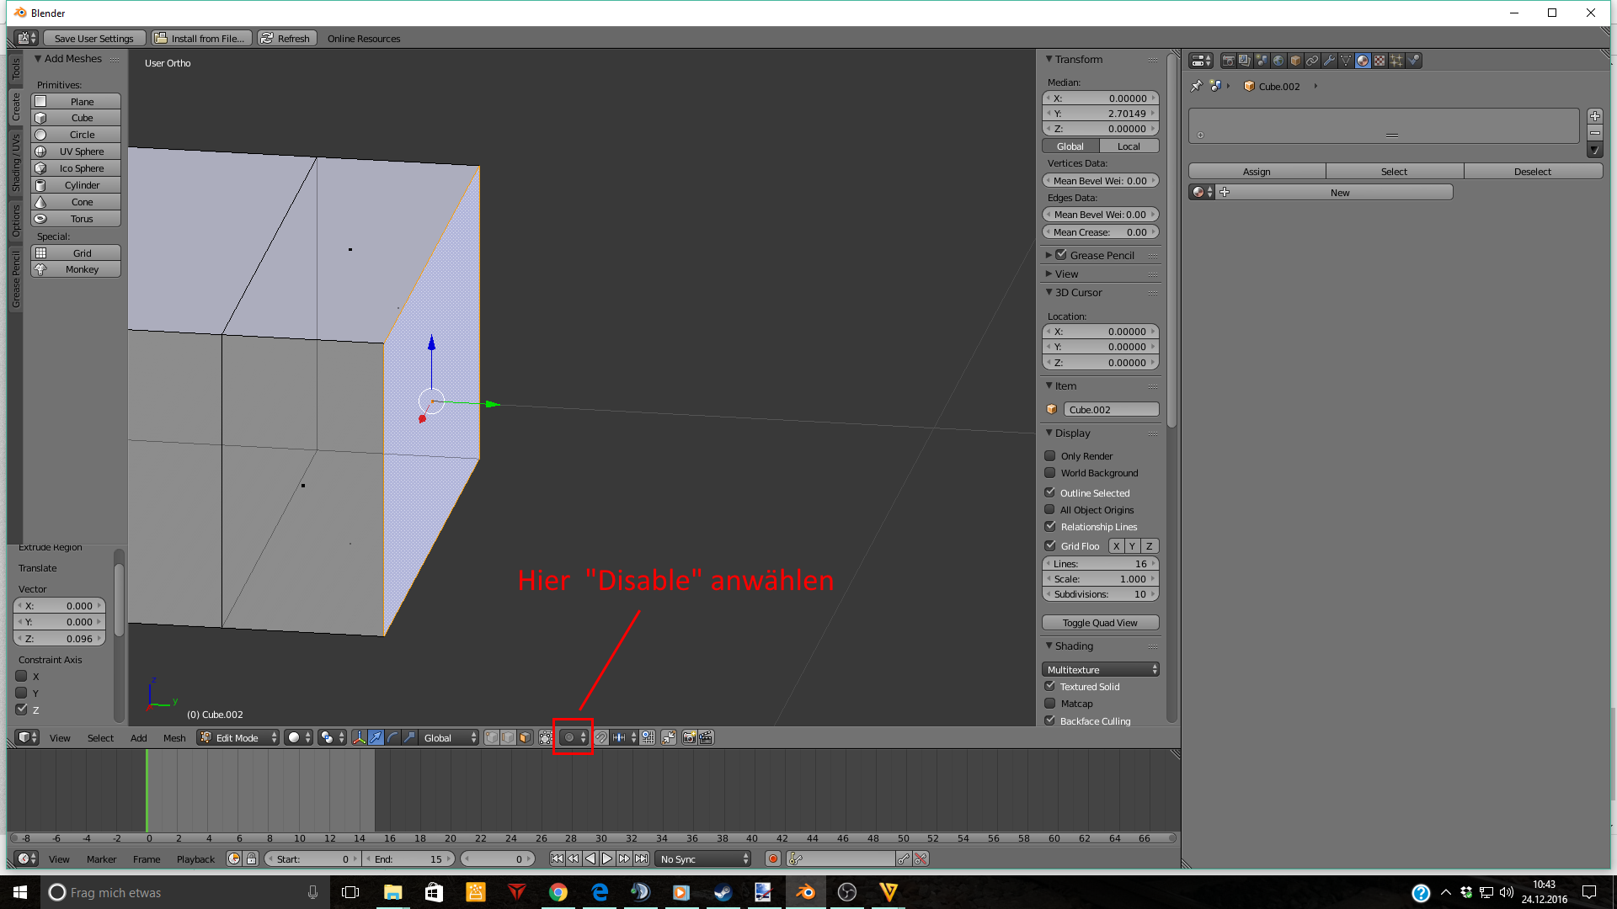Open the Modifiers wrench properties tab

pyautogui.click(x=1329, y=61)
